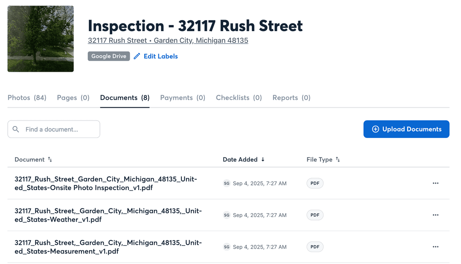Image resolution: width=461 pixels, height=264 pixels.
Task: Click the pencil icon beside Edit Labels
Action: pyautogui.click(x=137, y=56)
